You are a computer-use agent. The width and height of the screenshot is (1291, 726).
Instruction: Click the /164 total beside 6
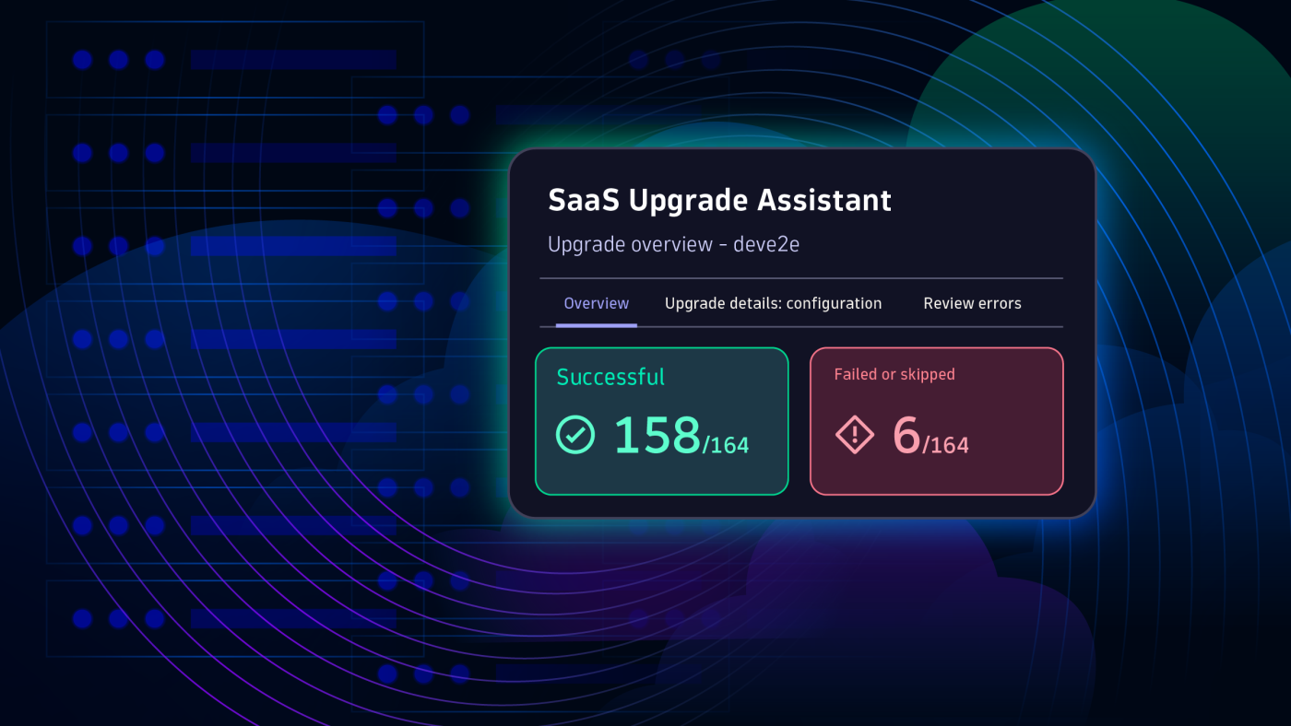click(x=945, y=446)
